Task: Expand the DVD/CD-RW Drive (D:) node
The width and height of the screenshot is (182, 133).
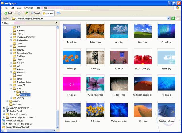Action: click(4, 108)
